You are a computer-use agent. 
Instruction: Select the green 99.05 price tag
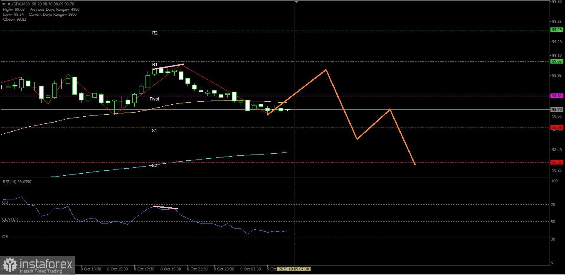click(556, 61)
